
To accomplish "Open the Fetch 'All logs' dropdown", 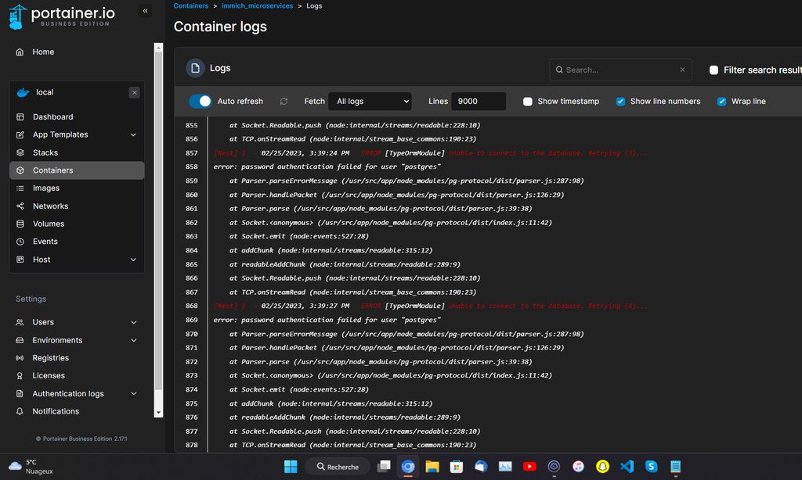I will coord(370,102).
